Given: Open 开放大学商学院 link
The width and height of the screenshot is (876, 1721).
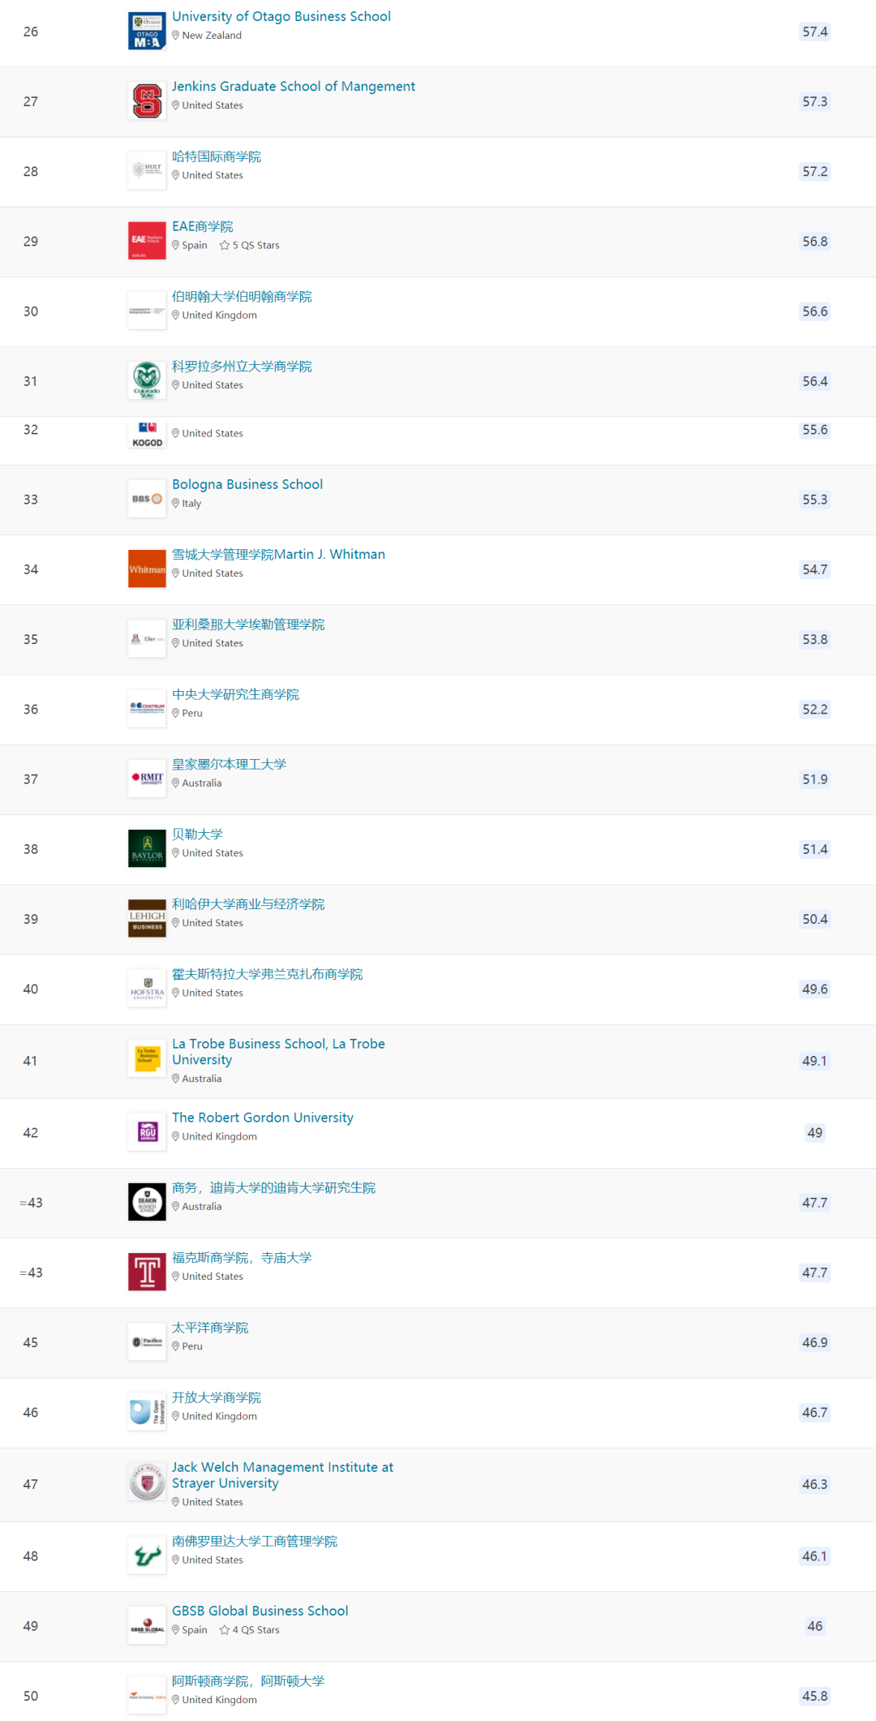Looking at the screenshot, I should pos(217,1397).
